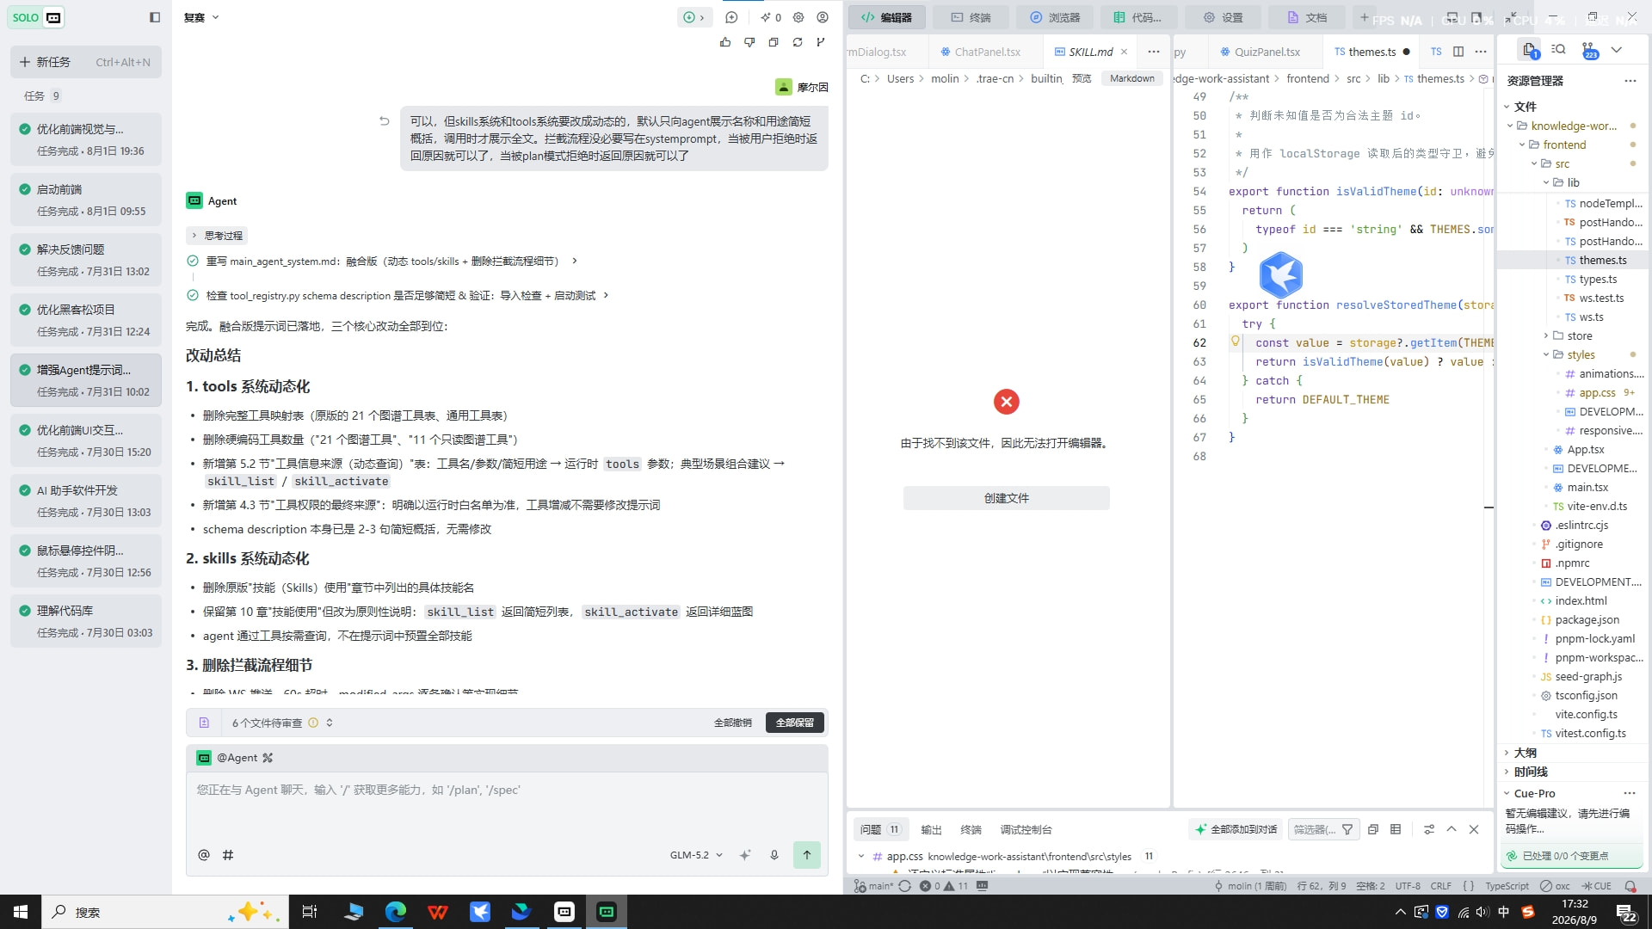
Task: Collapse the app.css problems group
Action: pos(861,856)
